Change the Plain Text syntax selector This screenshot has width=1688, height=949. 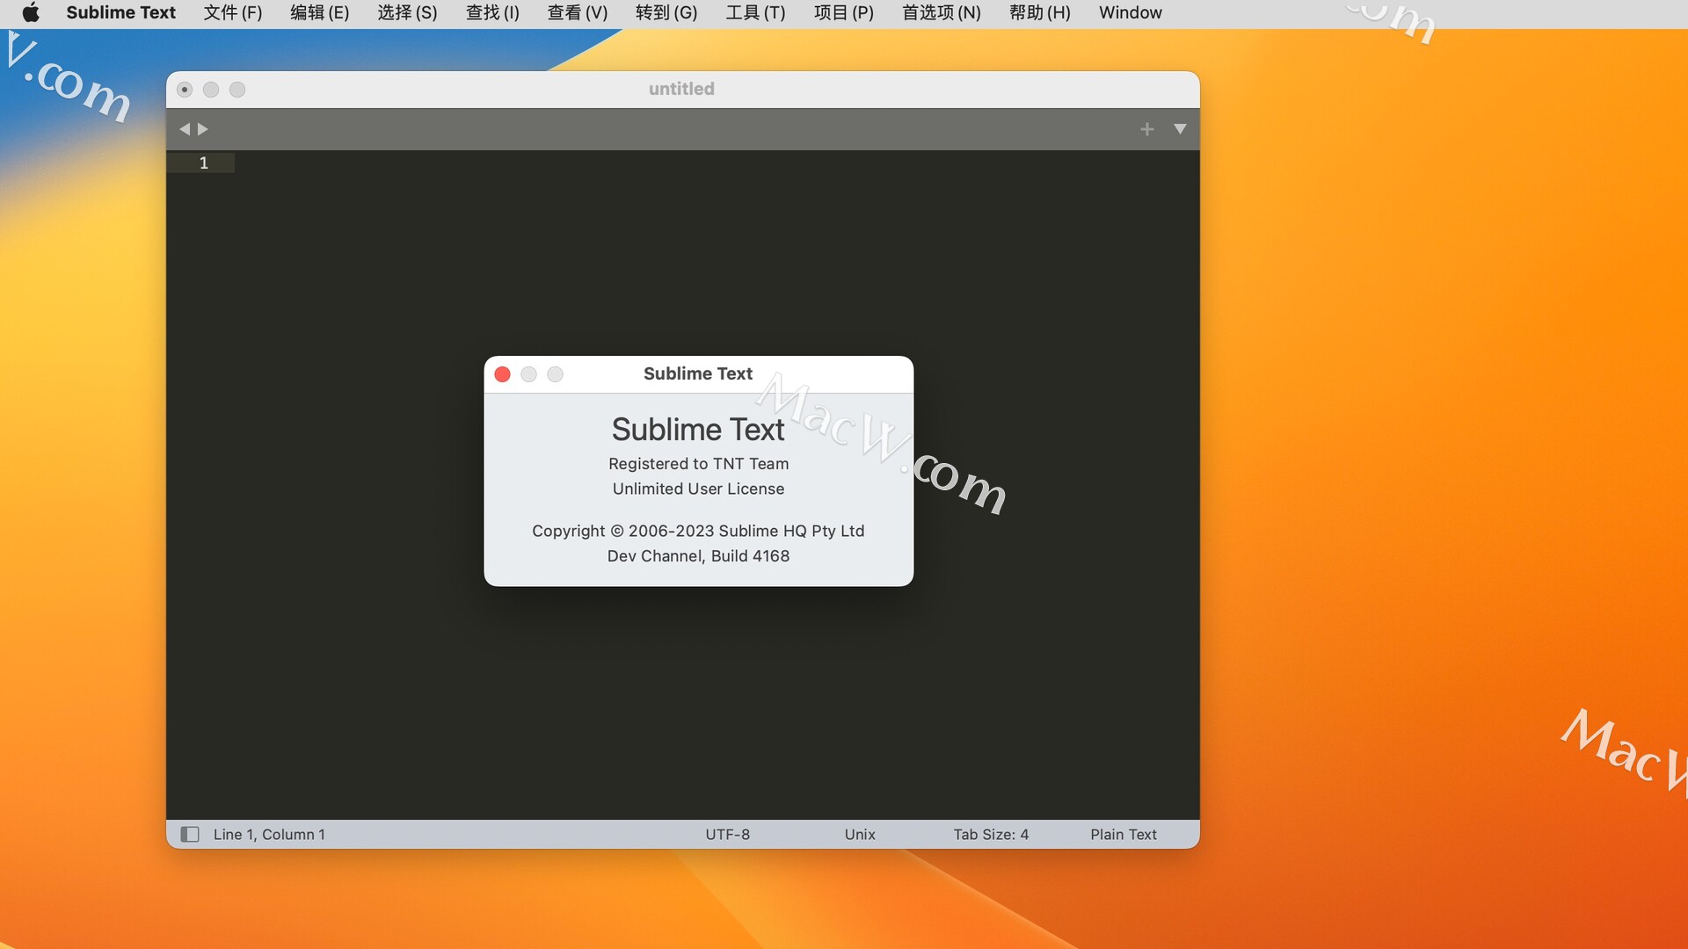pos(1124,834)
